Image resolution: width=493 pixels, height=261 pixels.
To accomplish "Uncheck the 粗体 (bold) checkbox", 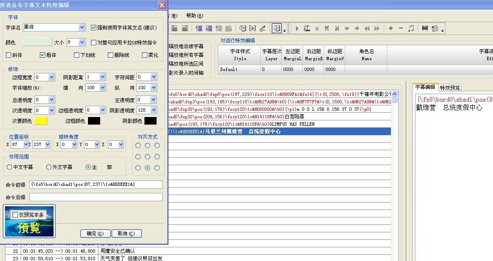I will [x=42, y=55].
